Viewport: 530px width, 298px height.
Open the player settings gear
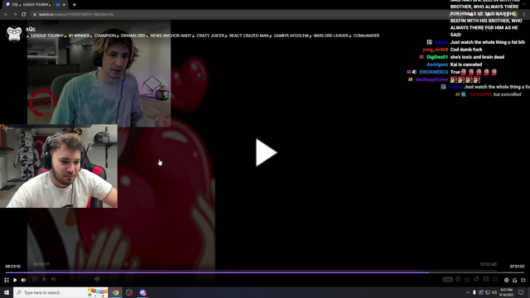click(x=506, y=280)
